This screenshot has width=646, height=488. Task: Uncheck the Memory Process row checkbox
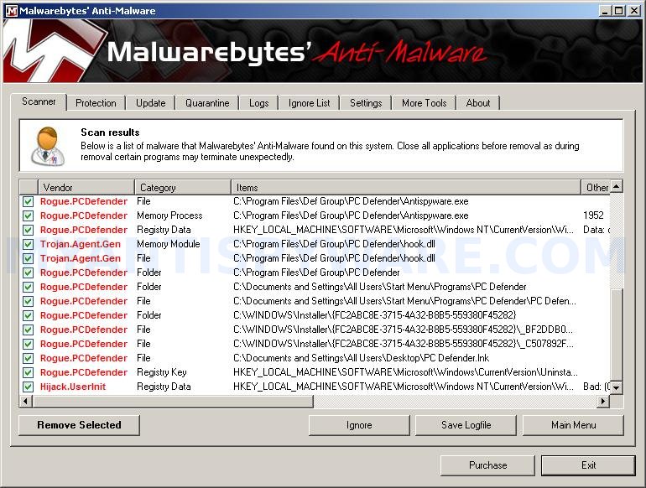click(28, 215)
